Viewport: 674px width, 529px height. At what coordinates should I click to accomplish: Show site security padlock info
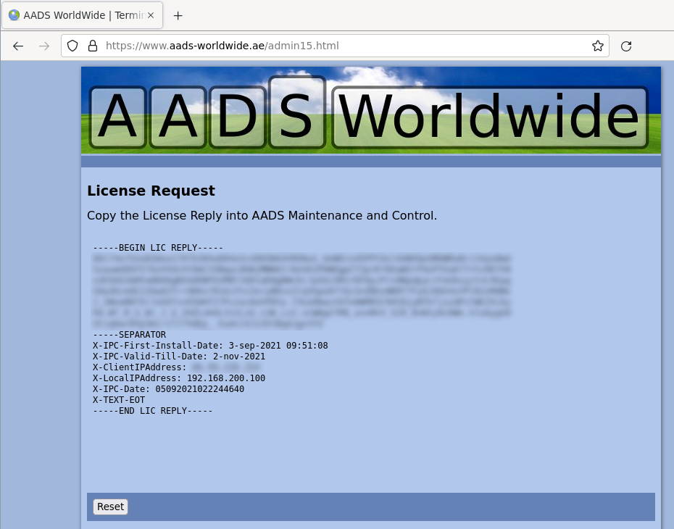[92, 46]
